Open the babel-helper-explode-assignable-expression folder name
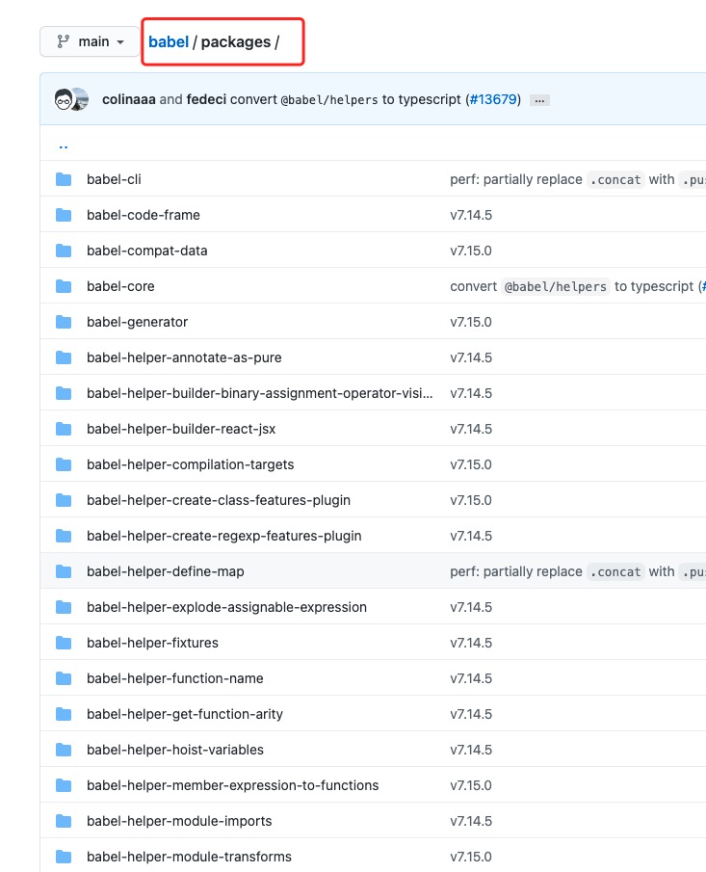Image resolution: width=706 pixels, height=872 pixels. tap(226, 607)
